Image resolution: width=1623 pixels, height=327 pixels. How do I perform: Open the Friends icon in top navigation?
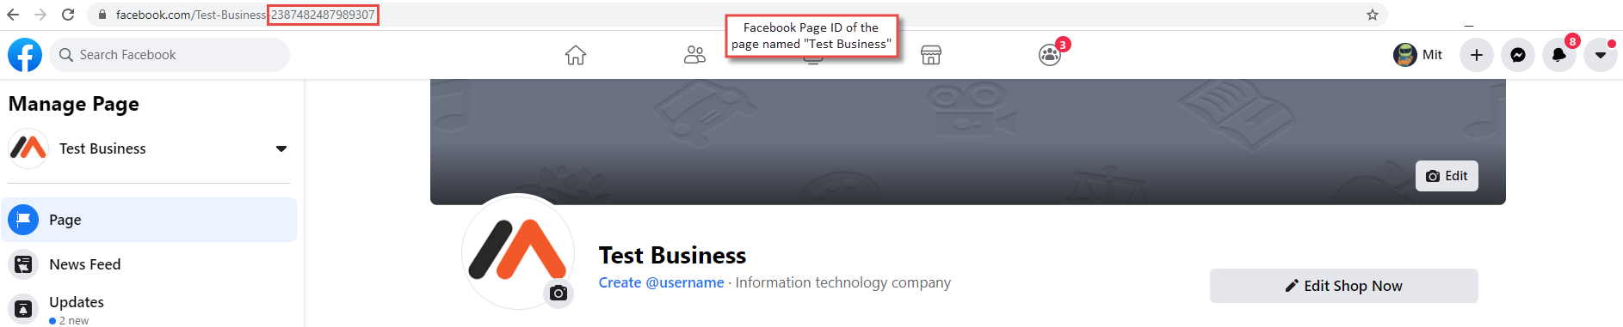pyautogui.click(x=694, y=55)
